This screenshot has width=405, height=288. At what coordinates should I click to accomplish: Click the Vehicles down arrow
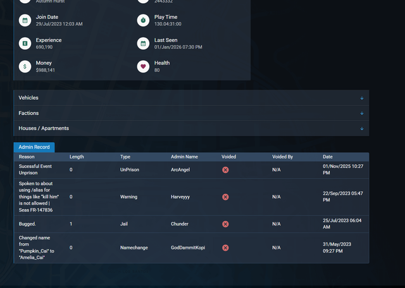pos(362,98)
